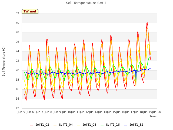
Task: Click the y-axis value 28
Action: 17,32
